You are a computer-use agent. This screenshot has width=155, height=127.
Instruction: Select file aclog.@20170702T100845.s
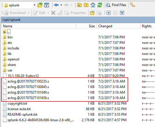click(28, 87)
